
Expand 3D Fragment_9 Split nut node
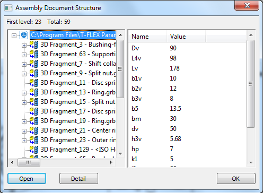click(24, 74)
